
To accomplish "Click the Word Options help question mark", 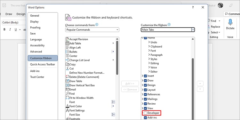I will [193, 7].
